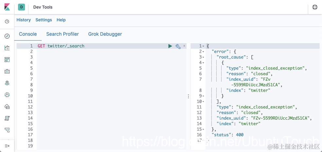Open Infrastructure icon in sidebar
This screenshot has width=322, height=152.
point(7,107)
